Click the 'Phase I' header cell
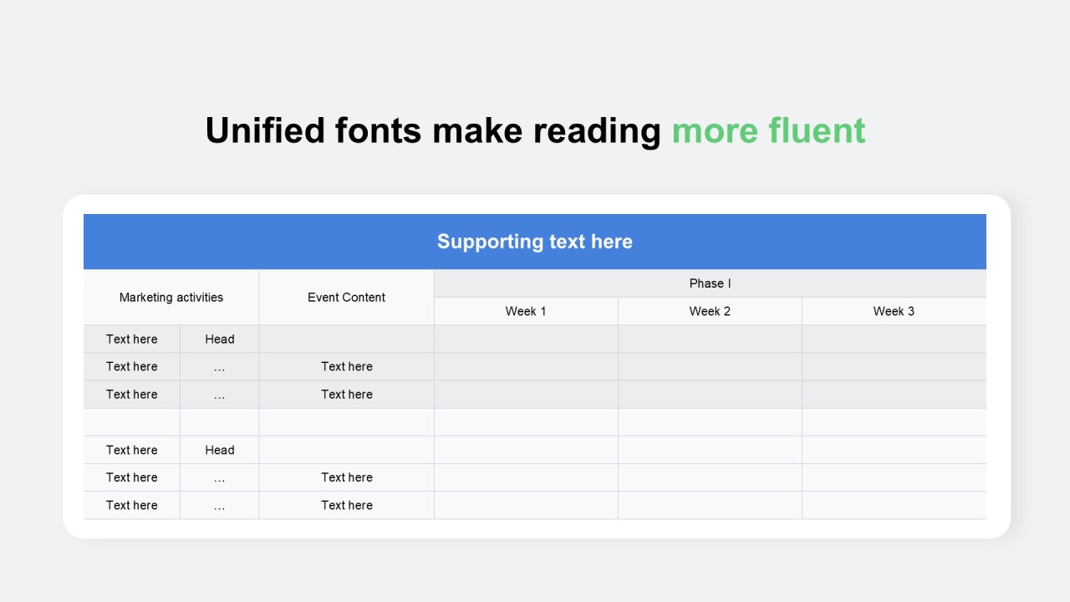The height and width of the screenshot is (602, 1070). (x=710, y=283)
